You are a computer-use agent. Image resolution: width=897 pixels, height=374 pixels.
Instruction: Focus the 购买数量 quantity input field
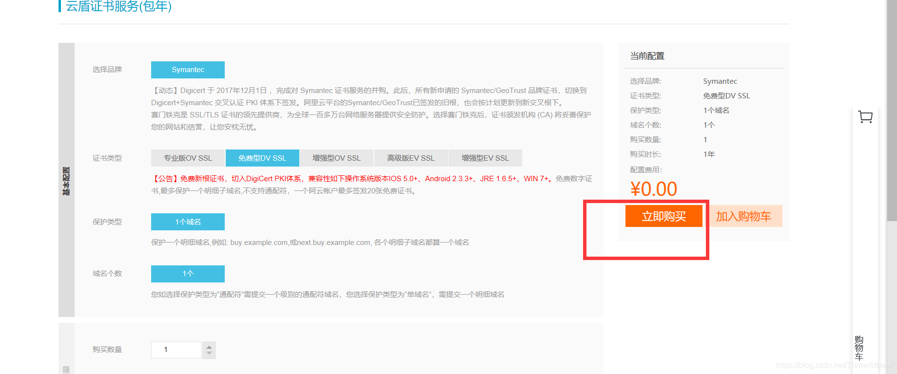176,350
